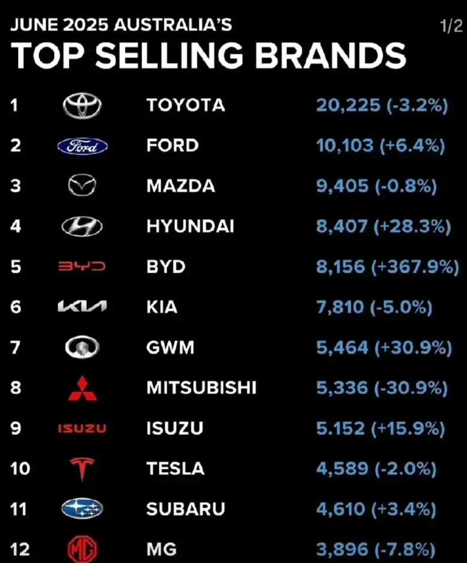Click the MG octagon logo
The image size is (467, 563).
(x=82, y=549)
